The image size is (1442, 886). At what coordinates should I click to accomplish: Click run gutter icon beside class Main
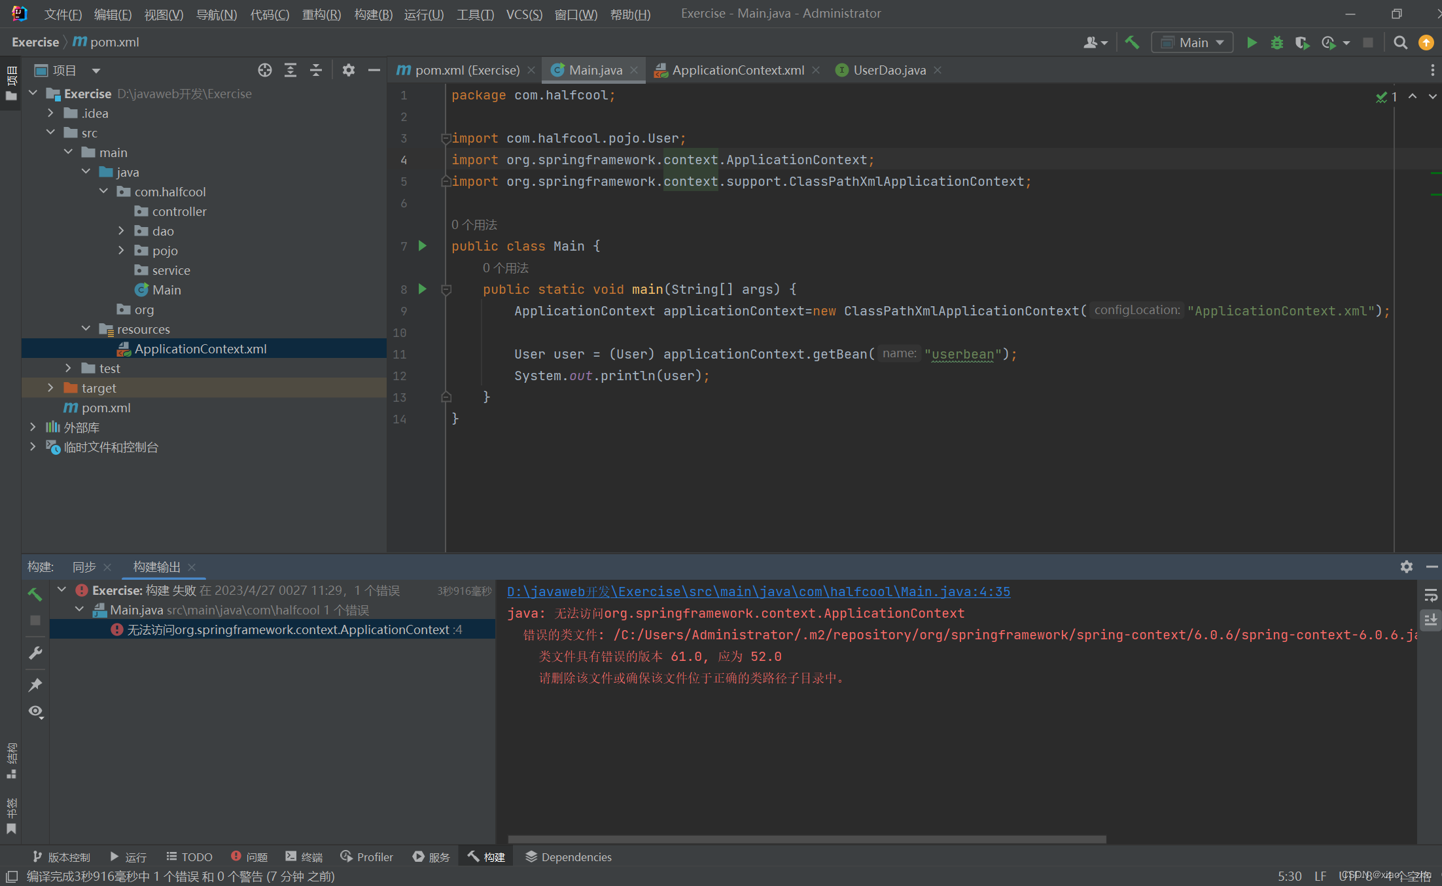423,246
